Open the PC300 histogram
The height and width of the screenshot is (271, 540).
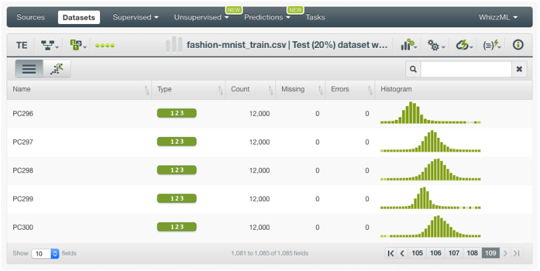[x=431, y=226]
